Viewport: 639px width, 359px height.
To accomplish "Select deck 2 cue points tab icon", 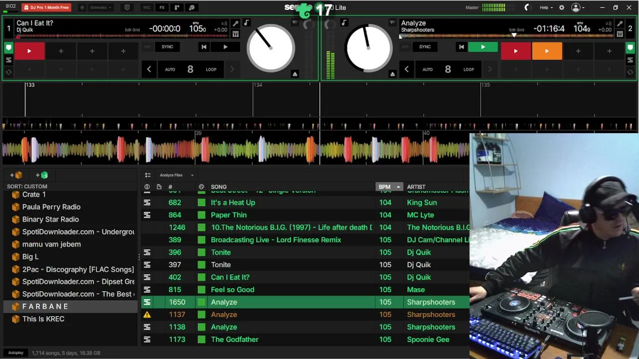I will click(630, 48).
